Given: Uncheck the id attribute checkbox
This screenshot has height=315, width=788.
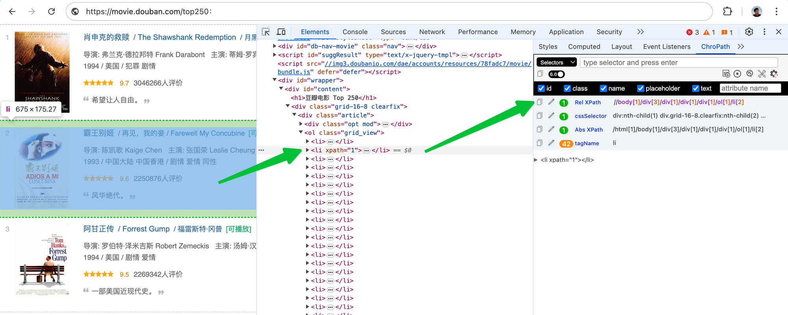Looking at the screenshot, I should (x=541, y=88).
